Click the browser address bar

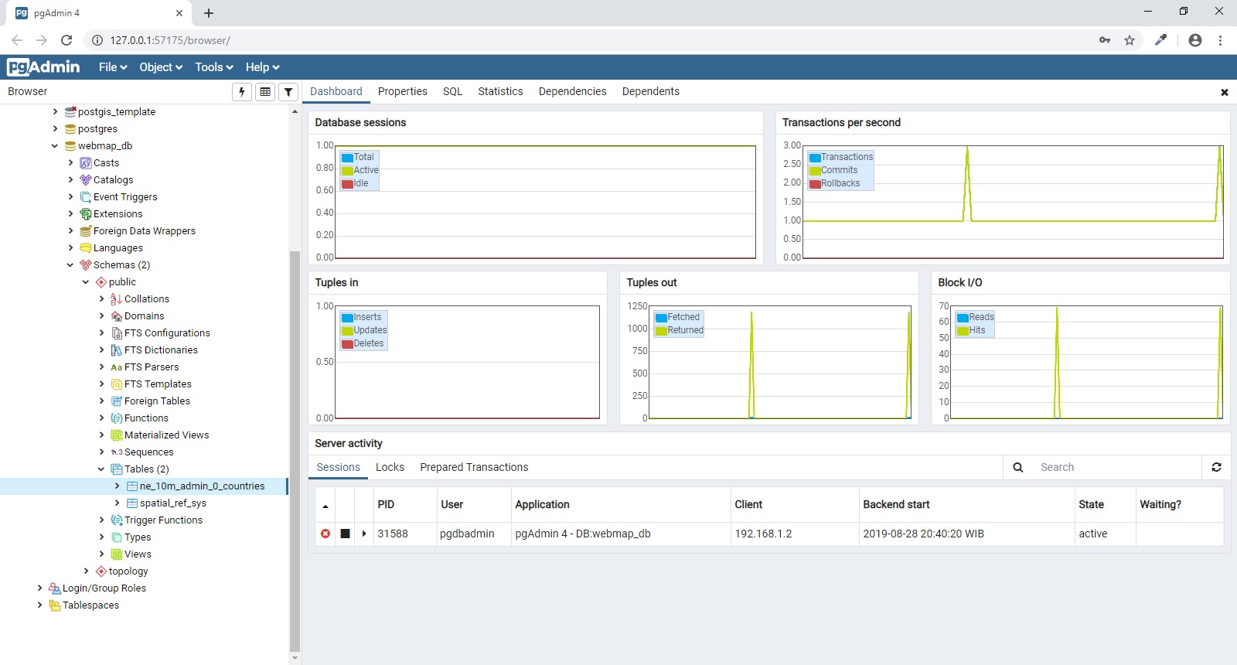point(588,40)
